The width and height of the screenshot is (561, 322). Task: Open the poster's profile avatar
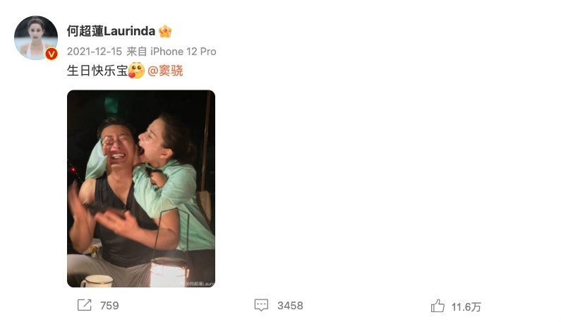(36, 37)
